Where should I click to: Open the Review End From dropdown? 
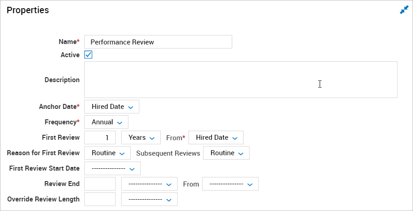[x=230, y=184]
